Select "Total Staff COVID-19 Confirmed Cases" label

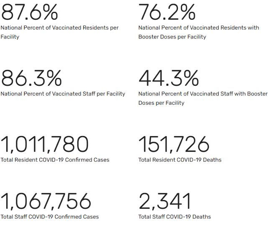(50, 217)
